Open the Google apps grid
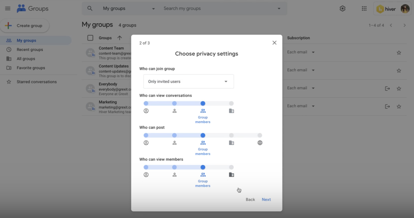 pos(364,8)
